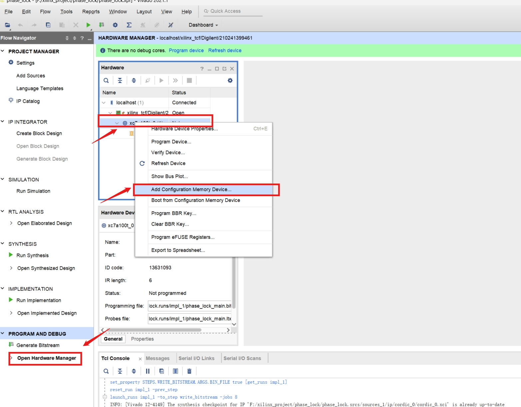Open Flow Navigator help question mark

pyautogui.click(x=82, y=38)
